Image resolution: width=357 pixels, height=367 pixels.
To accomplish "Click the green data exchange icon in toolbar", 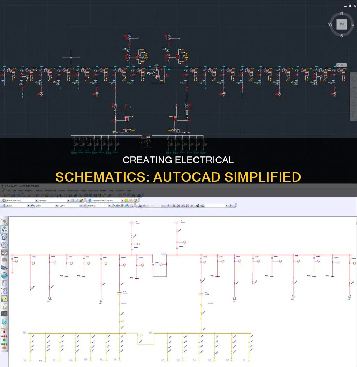I will (198, 206).
